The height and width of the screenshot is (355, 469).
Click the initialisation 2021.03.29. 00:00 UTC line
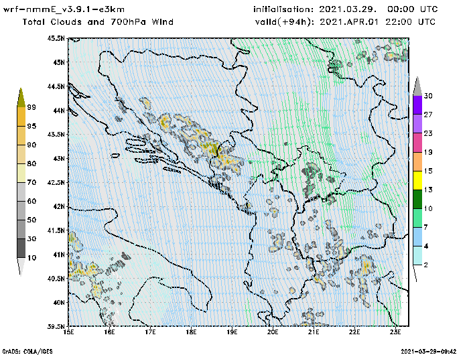coord(346,9)
